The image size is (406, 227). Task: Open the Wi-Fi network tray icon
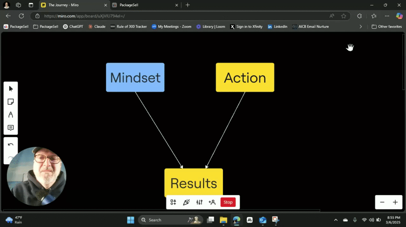pyautogui.click(x=364, y=220)
